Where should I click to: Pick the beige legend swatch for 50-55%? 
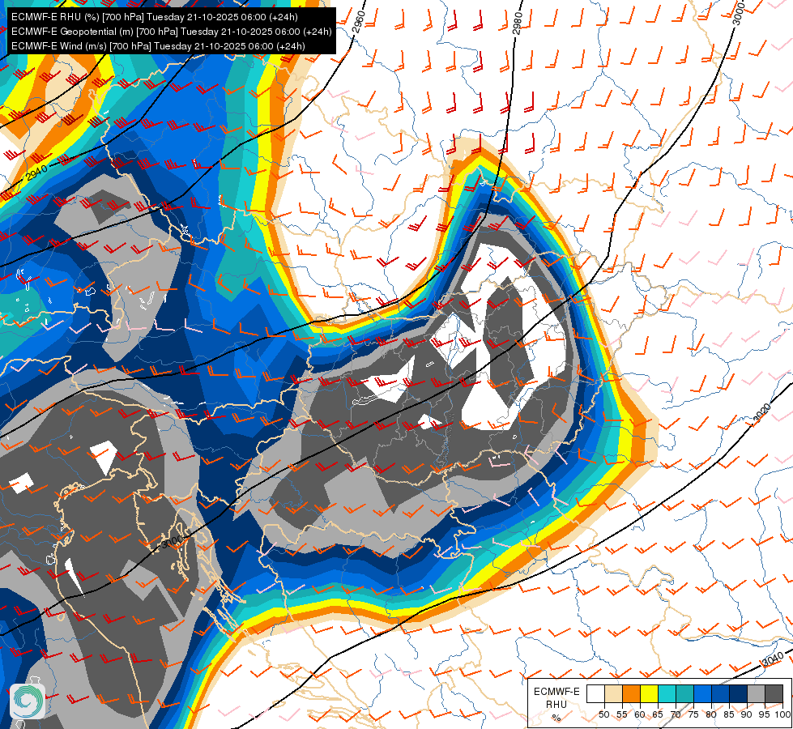[613, 694]
